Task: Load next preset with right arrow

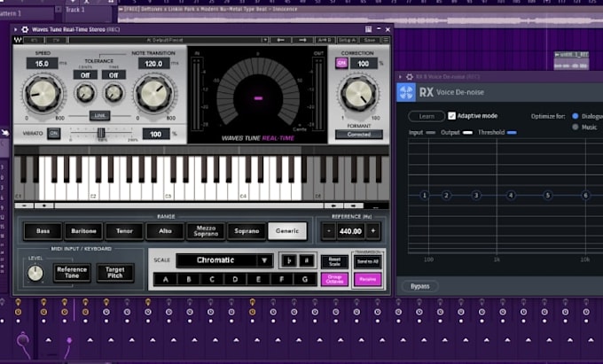Action: 302,40
